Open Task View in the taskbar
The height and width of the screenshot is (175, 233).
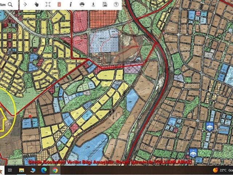click(10, 170)
